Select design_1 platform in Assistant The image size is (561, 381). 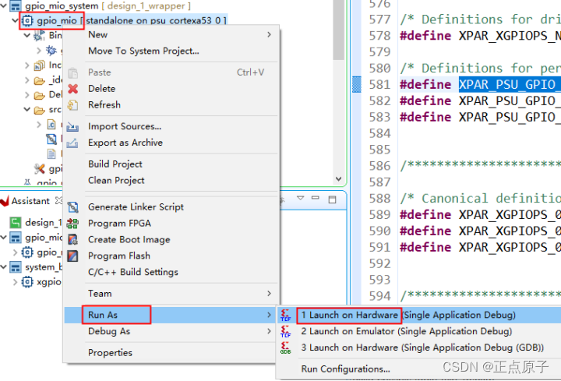pyautogui.click(x=44, y=223)
